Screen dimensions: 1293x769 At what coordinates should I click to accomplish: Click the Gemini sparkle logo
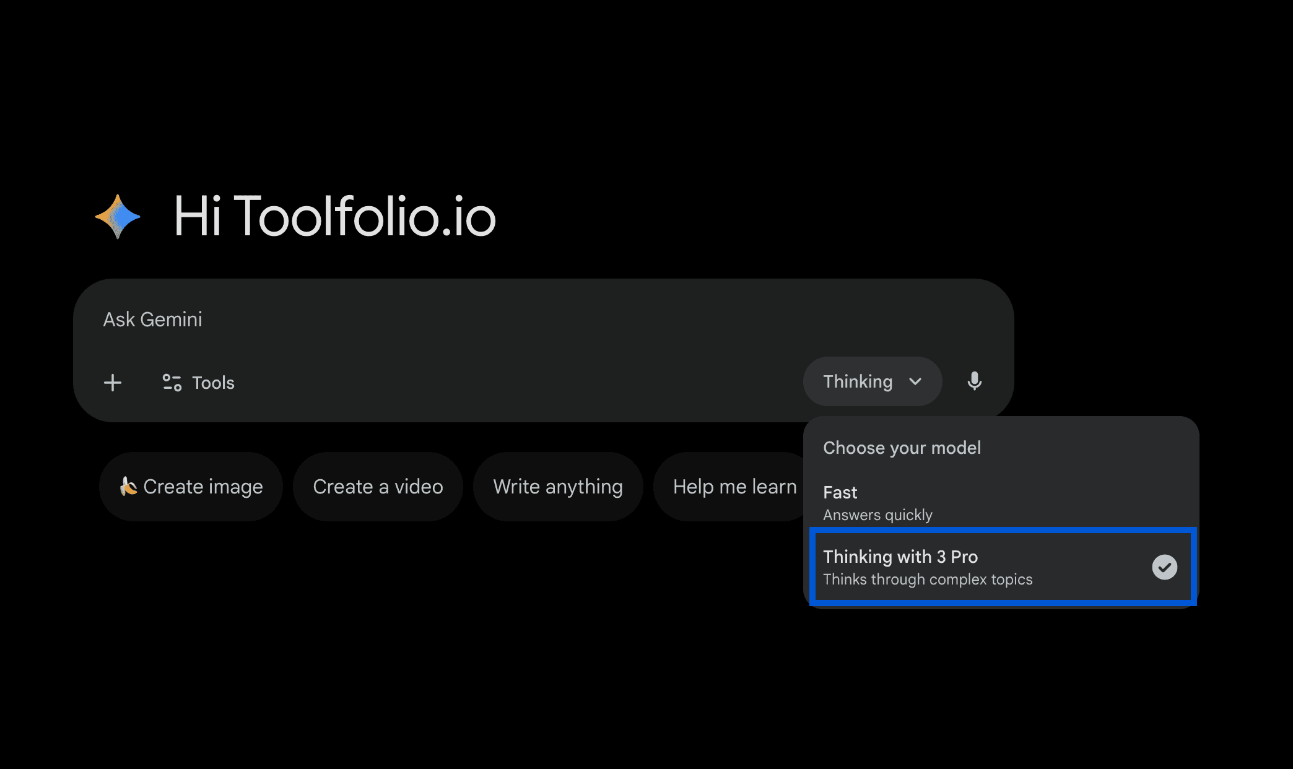pyautogui.click(x=118, y=217)
